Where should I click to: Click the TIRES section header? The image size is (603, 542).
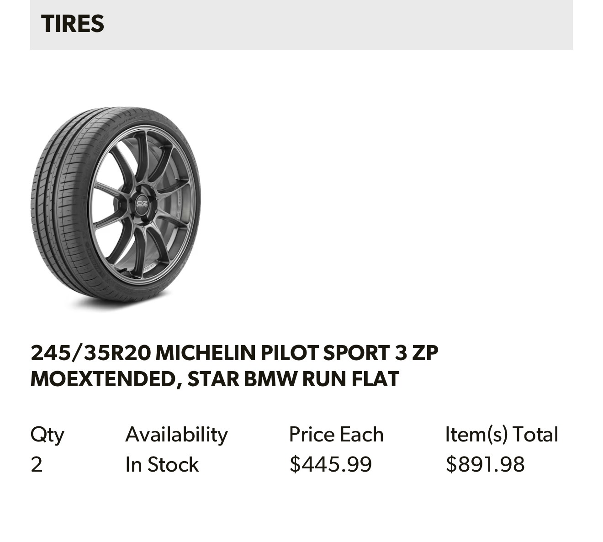(x=73, y=24)
